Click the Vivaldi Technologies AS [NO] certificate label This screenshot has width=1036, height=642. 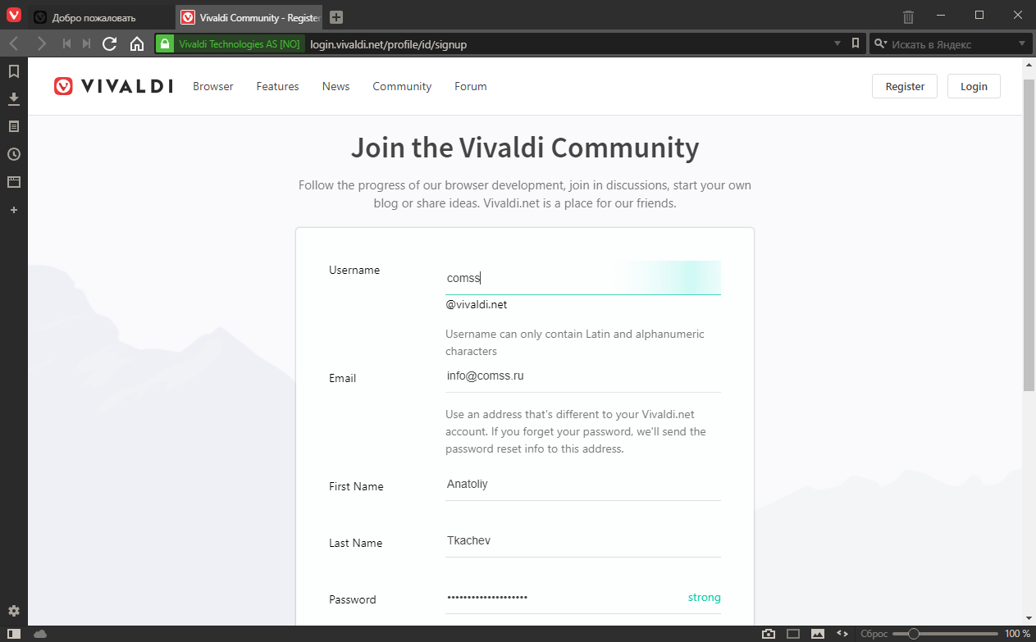[x=240, y=44]
